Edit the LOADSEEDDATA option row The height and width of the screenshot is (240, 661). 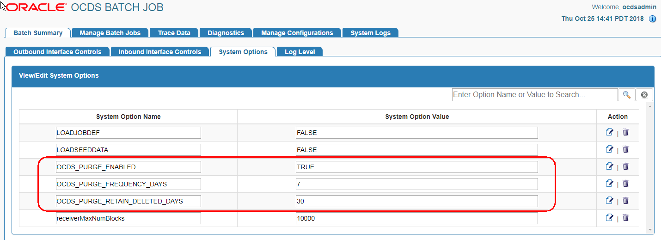[609, 149]
